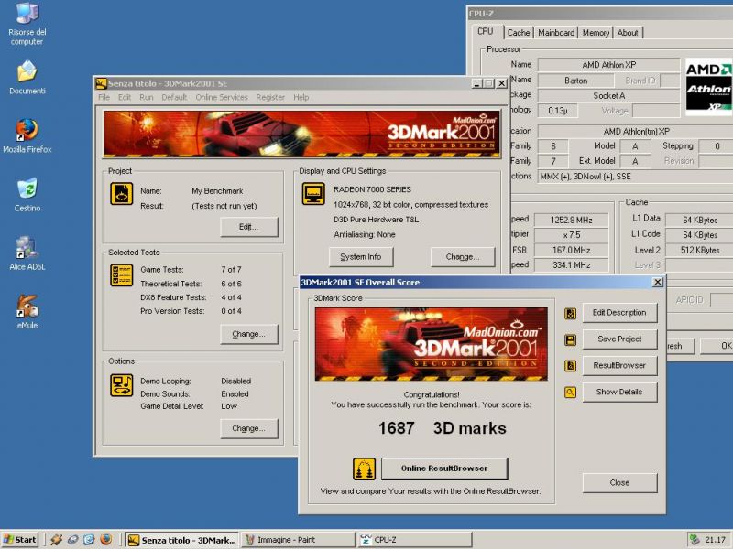
Task: Click Change... in Options section
Action: 248,428
